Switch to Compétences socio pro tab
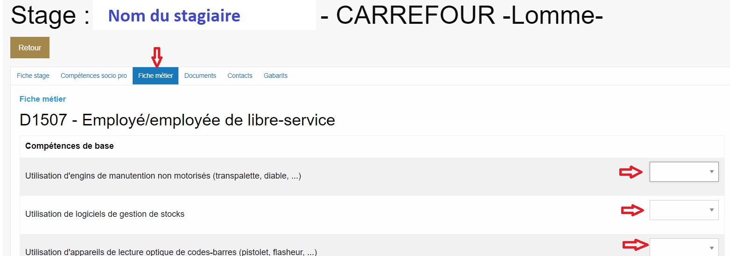The width and height of the screenshot is (730, 256). tap(94, 76)
